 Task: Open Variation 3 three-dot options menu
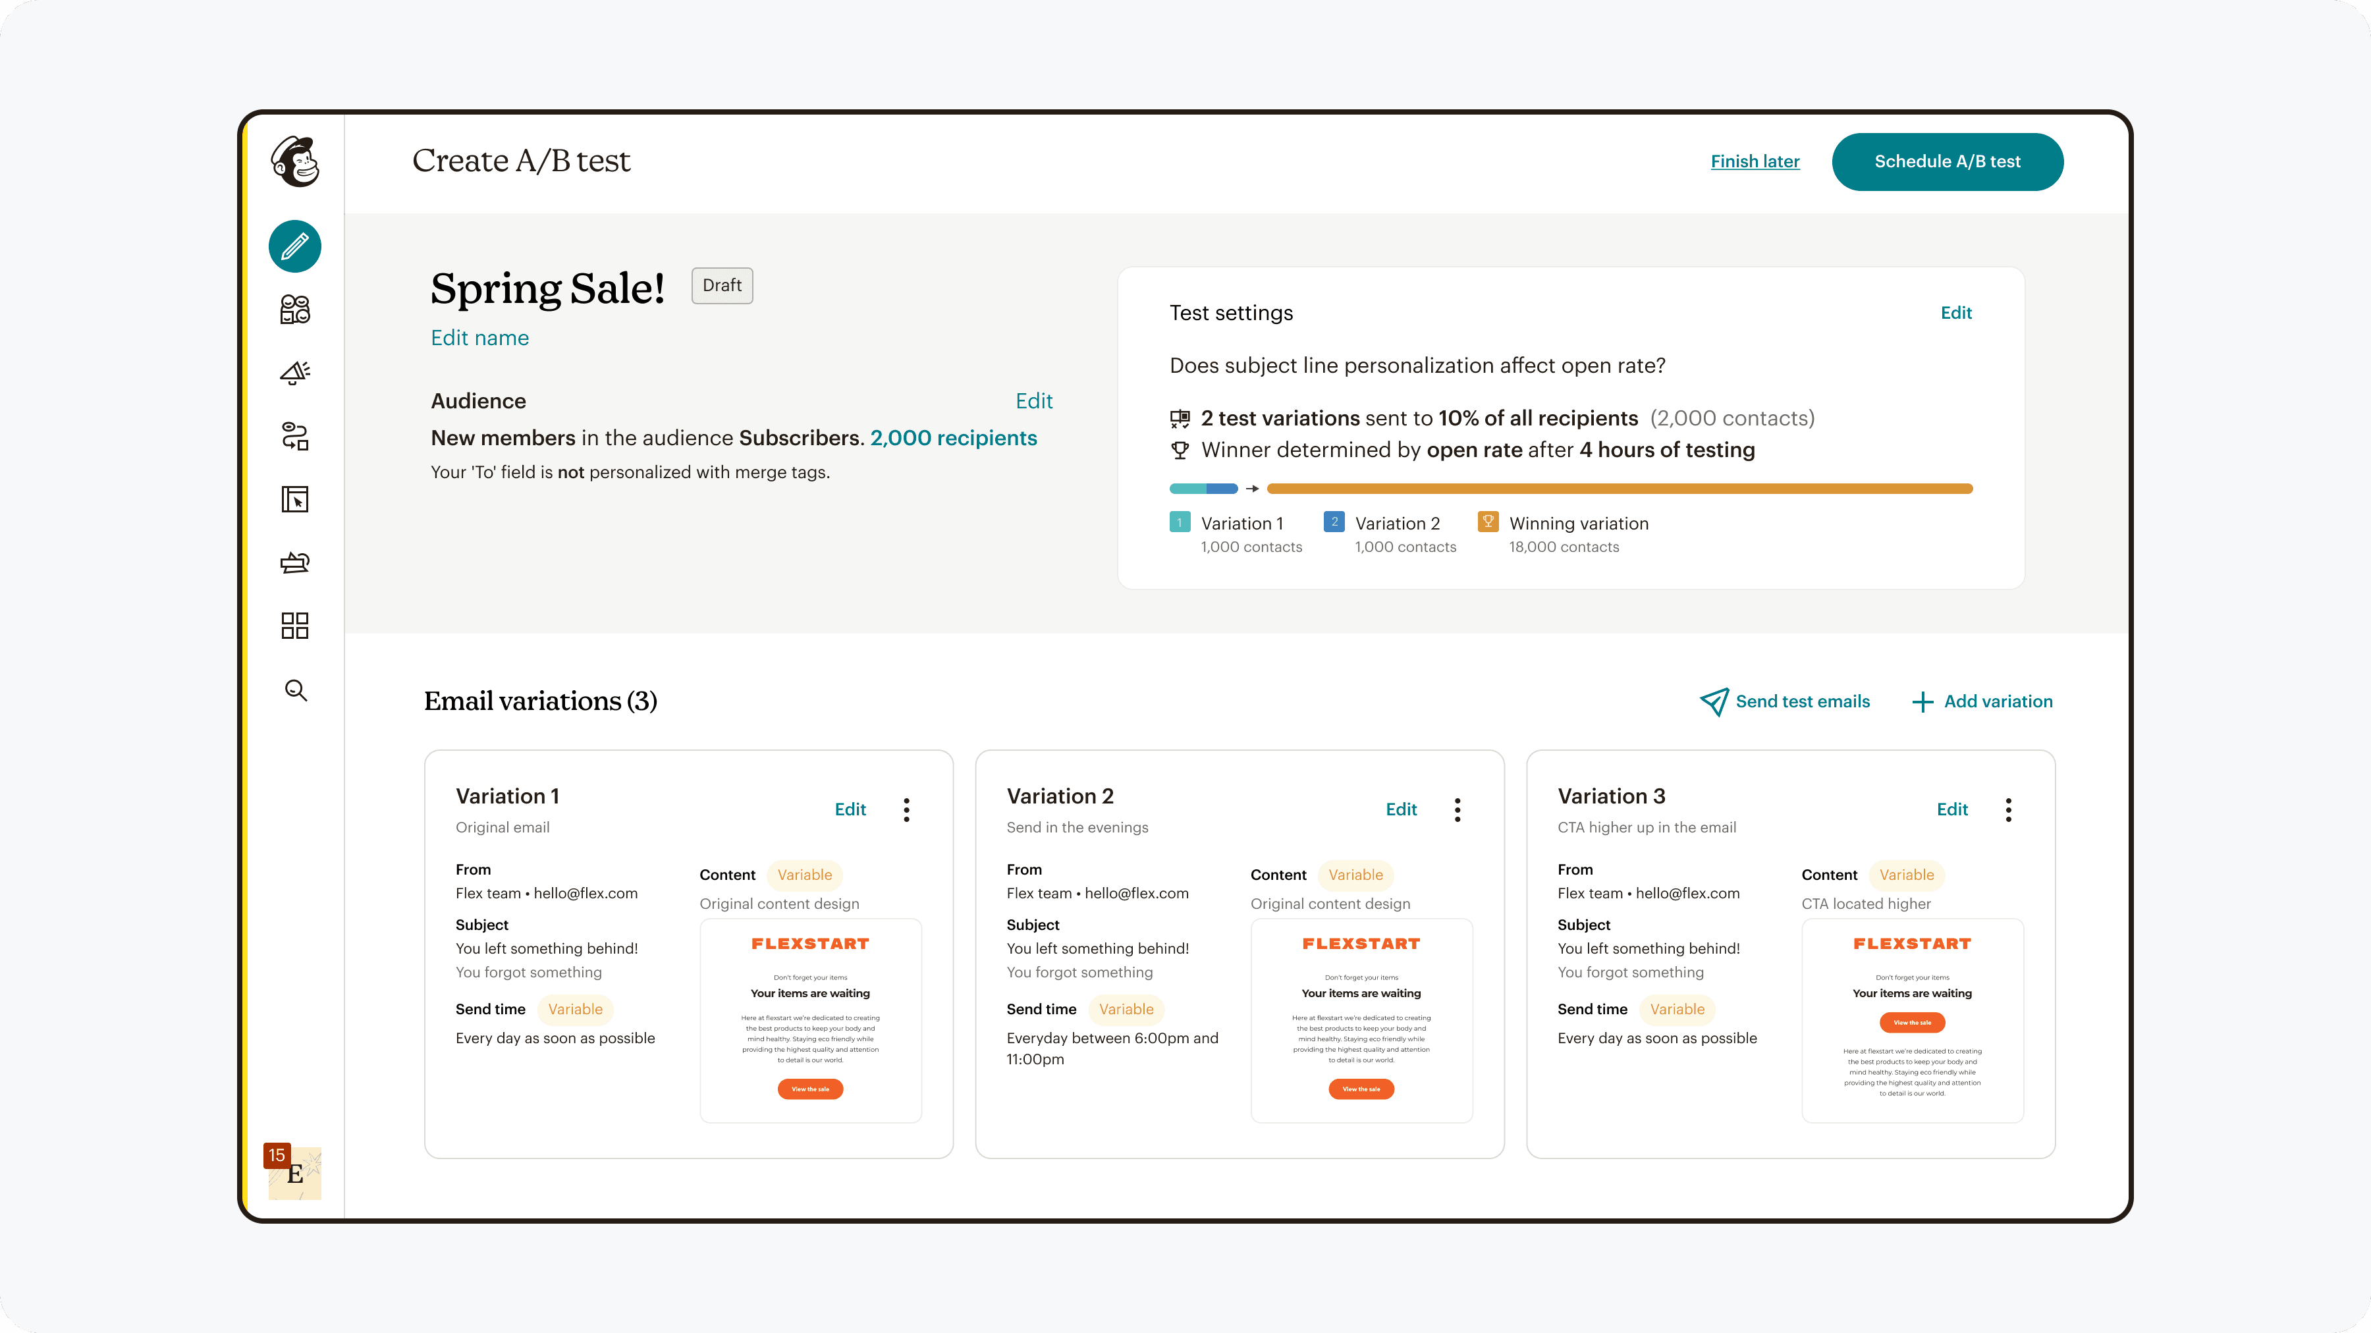click(x=2008, y=809)
